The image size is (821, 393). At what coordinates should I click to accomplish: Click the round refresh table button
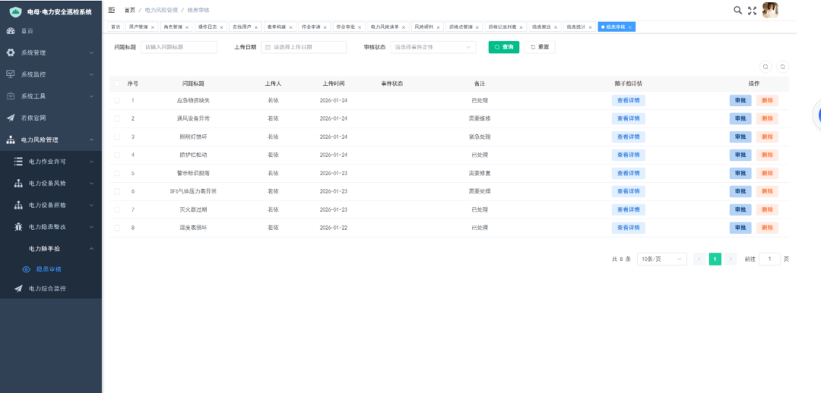tap(783, 67)
